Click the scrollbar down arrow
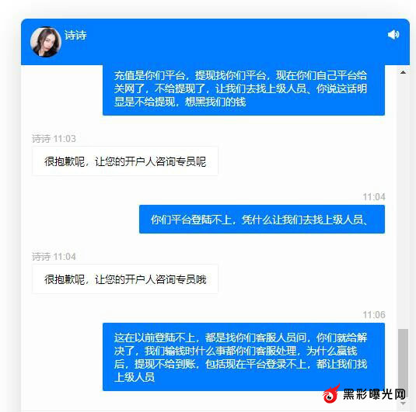The height and width of the screenshot is (412, 416). coord(403,403)
